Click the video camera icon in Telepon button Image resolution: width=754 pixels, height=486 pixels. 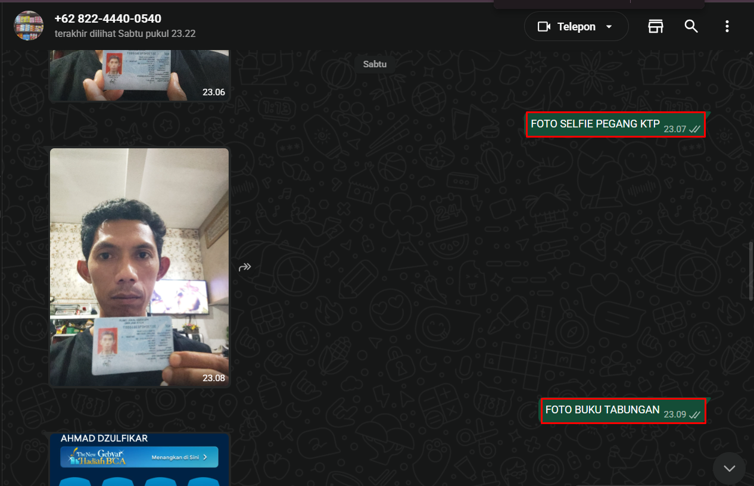[544, 27]
